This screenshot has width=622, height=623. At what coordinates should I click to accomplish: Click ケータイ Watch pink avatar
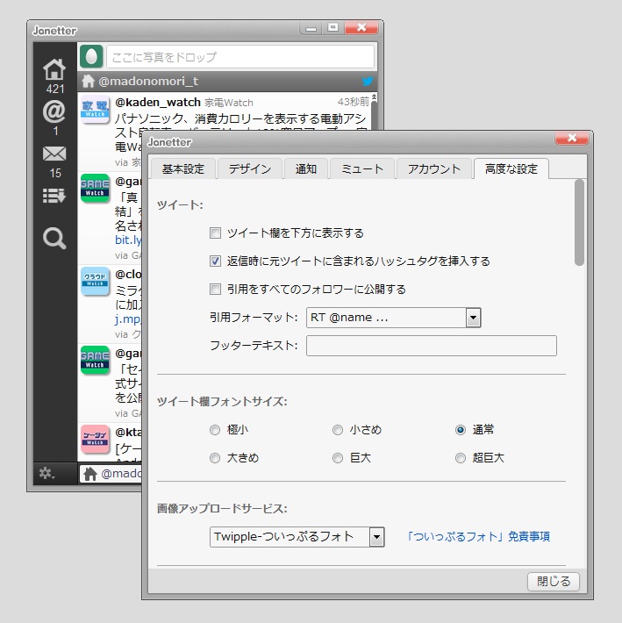95,439
